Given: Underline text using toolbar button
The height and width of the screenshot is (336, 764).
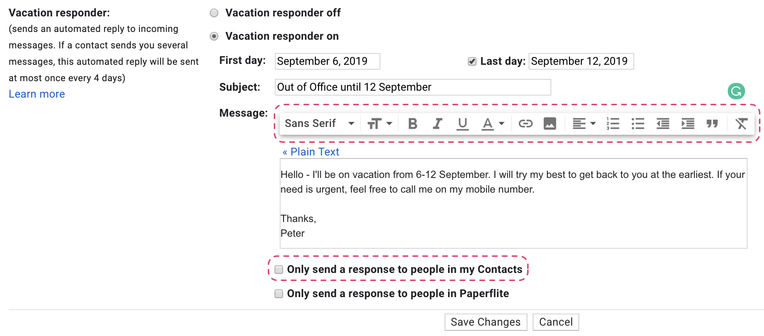Looking at the screenshot, I should [x=462, y=124].
